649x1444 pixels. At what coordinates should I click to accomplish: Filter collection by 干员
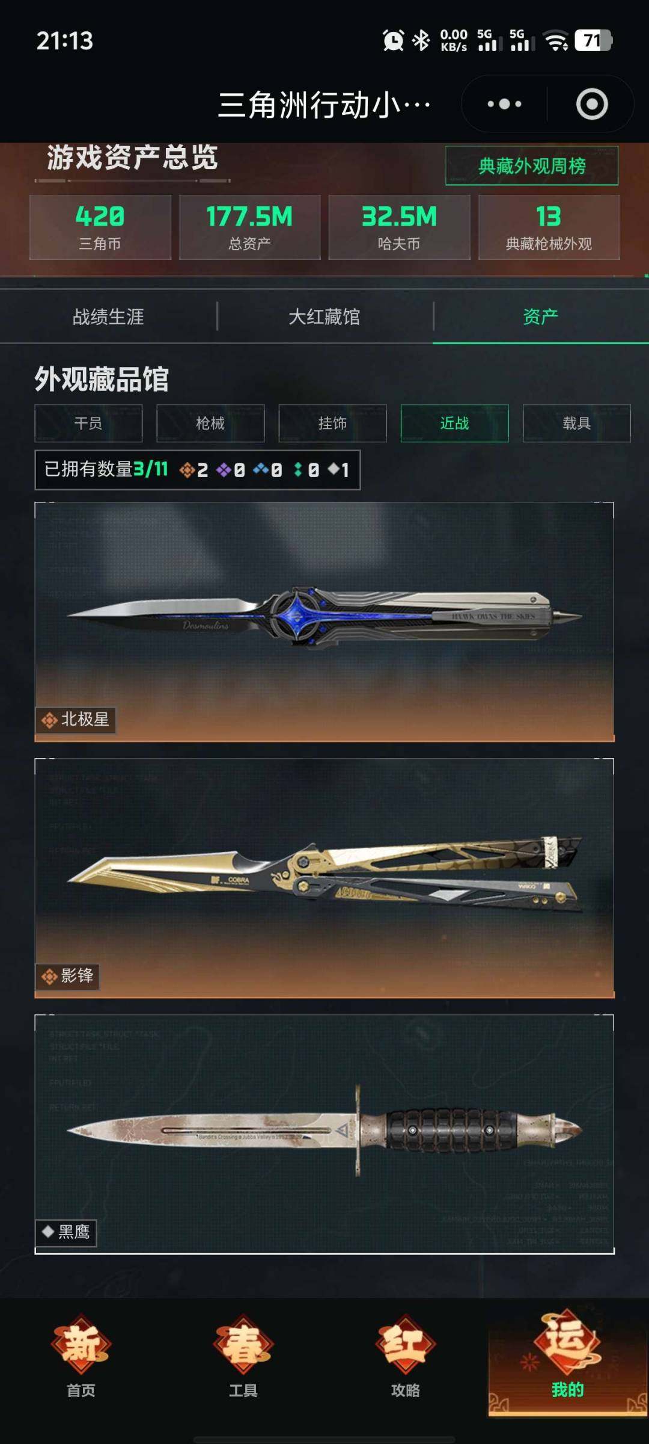point(88,424)
